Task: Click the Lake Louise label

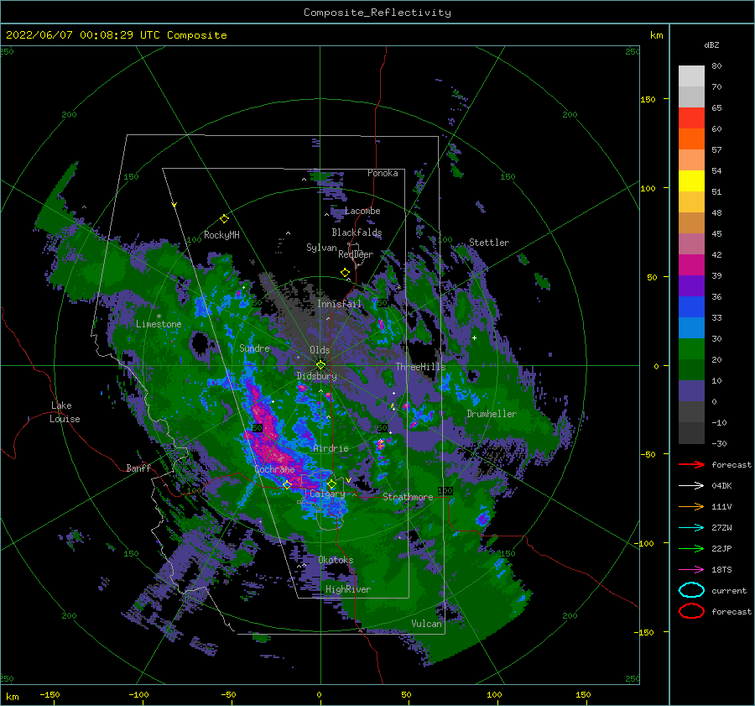Action: [x=65, y=412]
